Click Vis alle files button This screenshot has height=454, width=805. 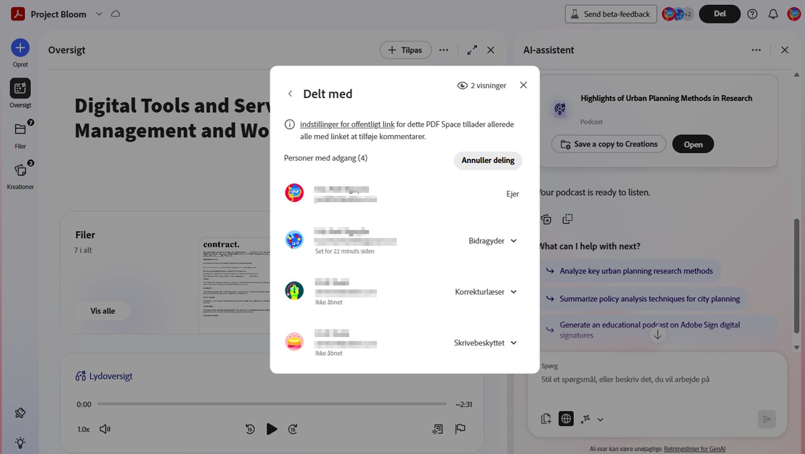[103, 311]
